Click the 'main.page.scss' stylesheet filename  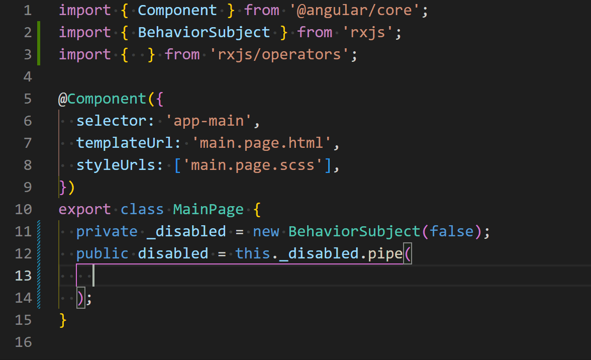(x=254, y=165)
